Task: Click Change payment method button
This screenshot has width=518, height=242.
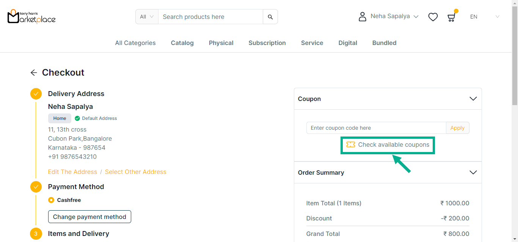Action: 89,217
